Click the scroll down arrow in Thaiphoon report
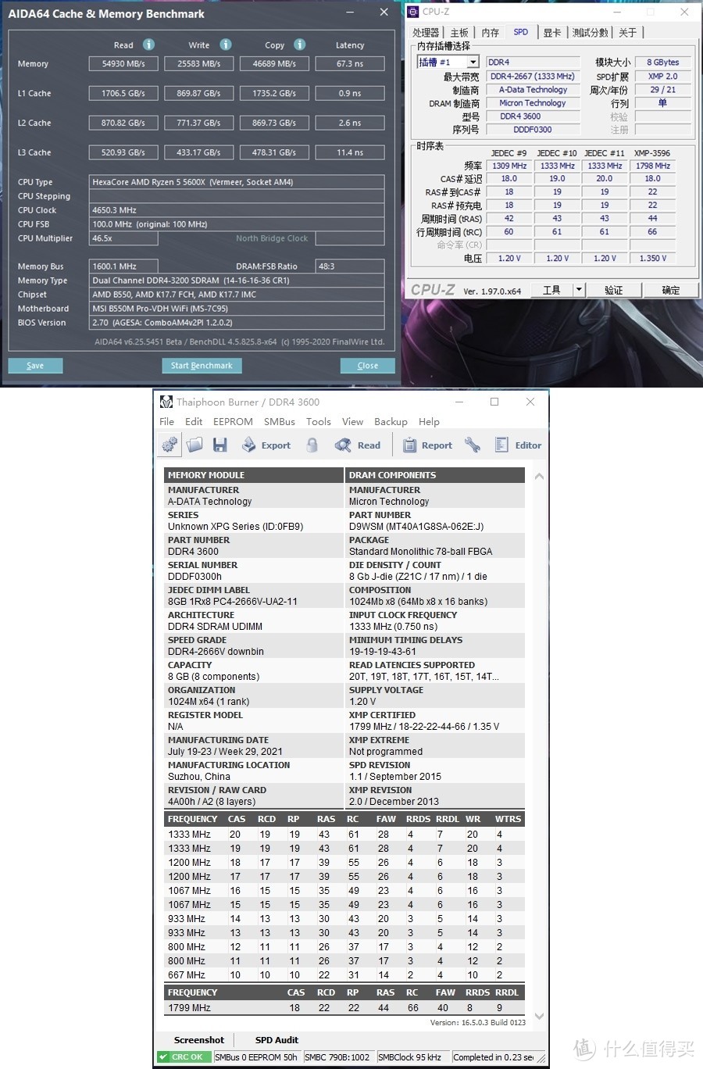The width and height of the screenshot is (703, 1069). (539, 1016)
